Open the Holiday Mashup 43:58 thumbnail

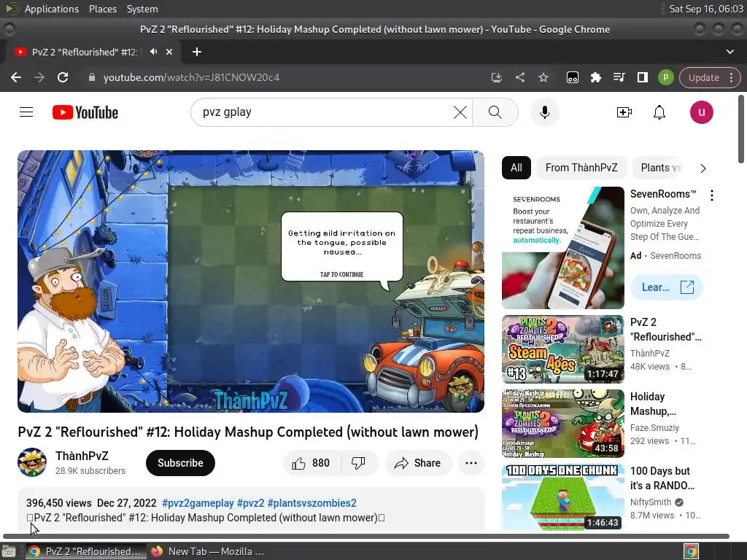click(x=562, y=424)
